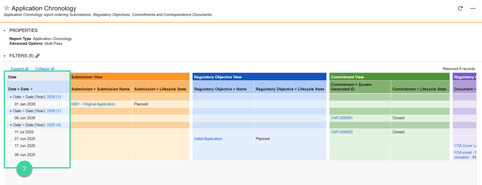Collapse the 2028 year group
Screen dimensions: 482x185
point(11,97)
